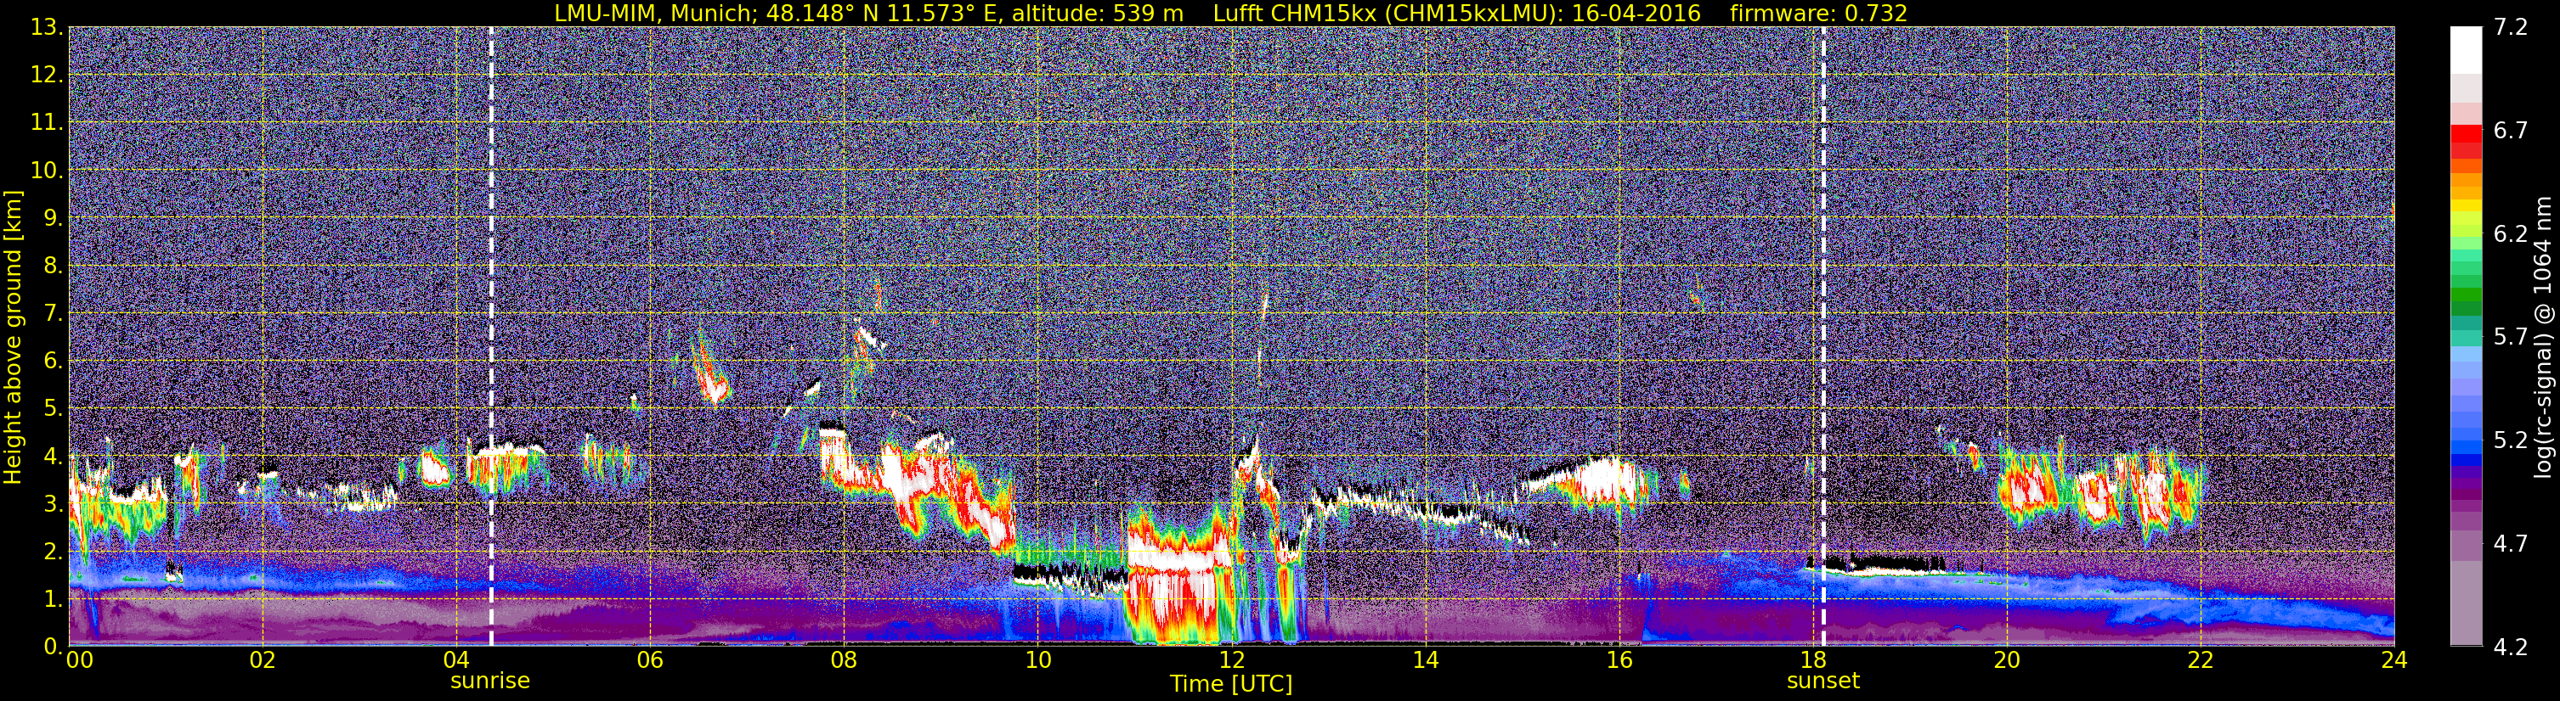Click the y-axis tick label '13.'
The height and width of the screenshot is (701, 2560).
click(47, 28)
